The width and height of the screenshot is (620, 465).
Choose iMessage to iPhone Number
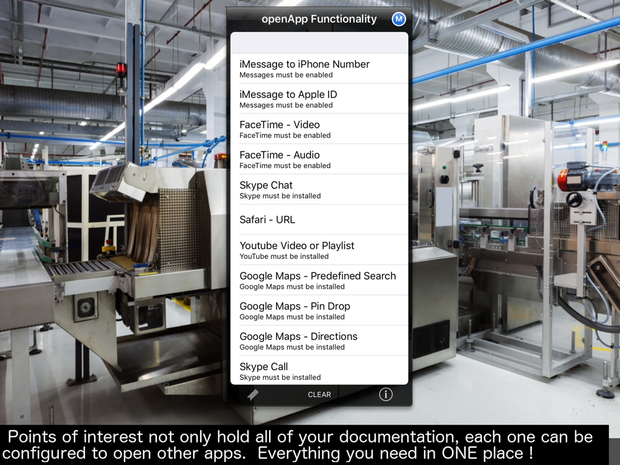click(x=319, y=68)
